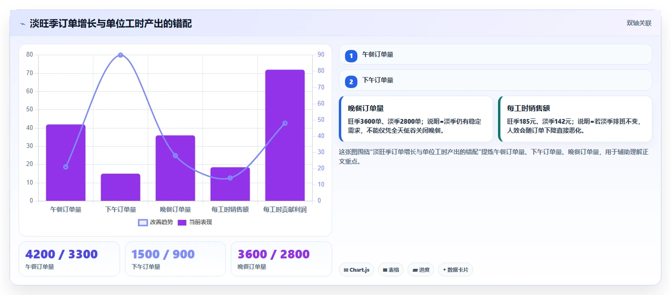Click the 1500 / 900 stat card

pos(175,259)
